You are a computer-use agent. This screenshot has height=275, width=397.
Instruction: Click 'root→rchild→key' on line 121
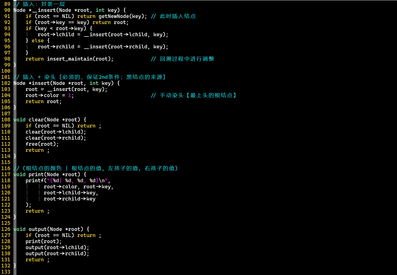[70, 199]
